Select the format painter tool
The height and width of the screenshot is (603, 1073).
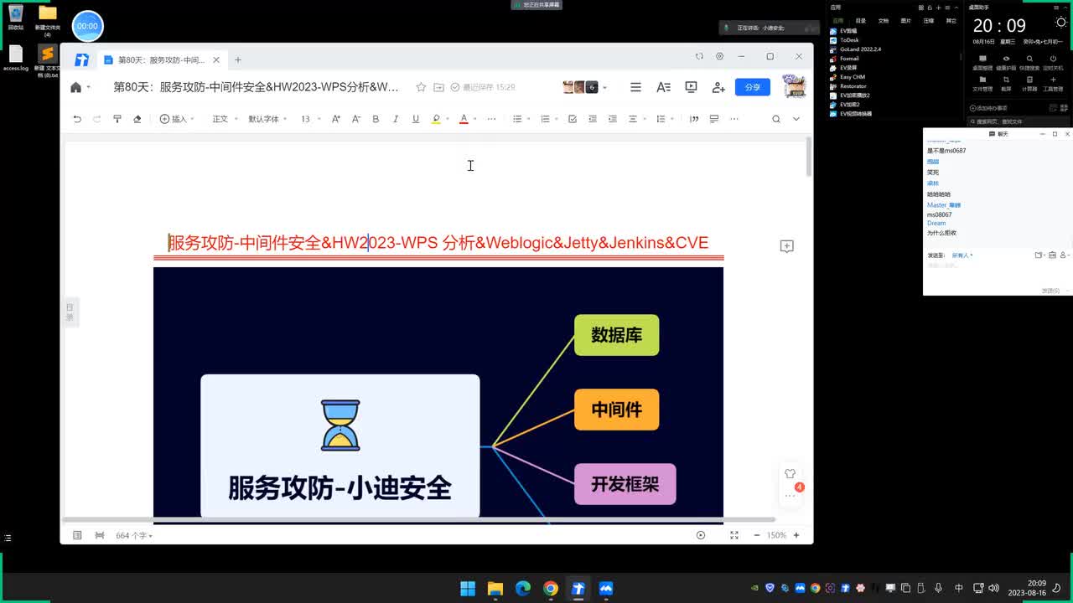117,119
